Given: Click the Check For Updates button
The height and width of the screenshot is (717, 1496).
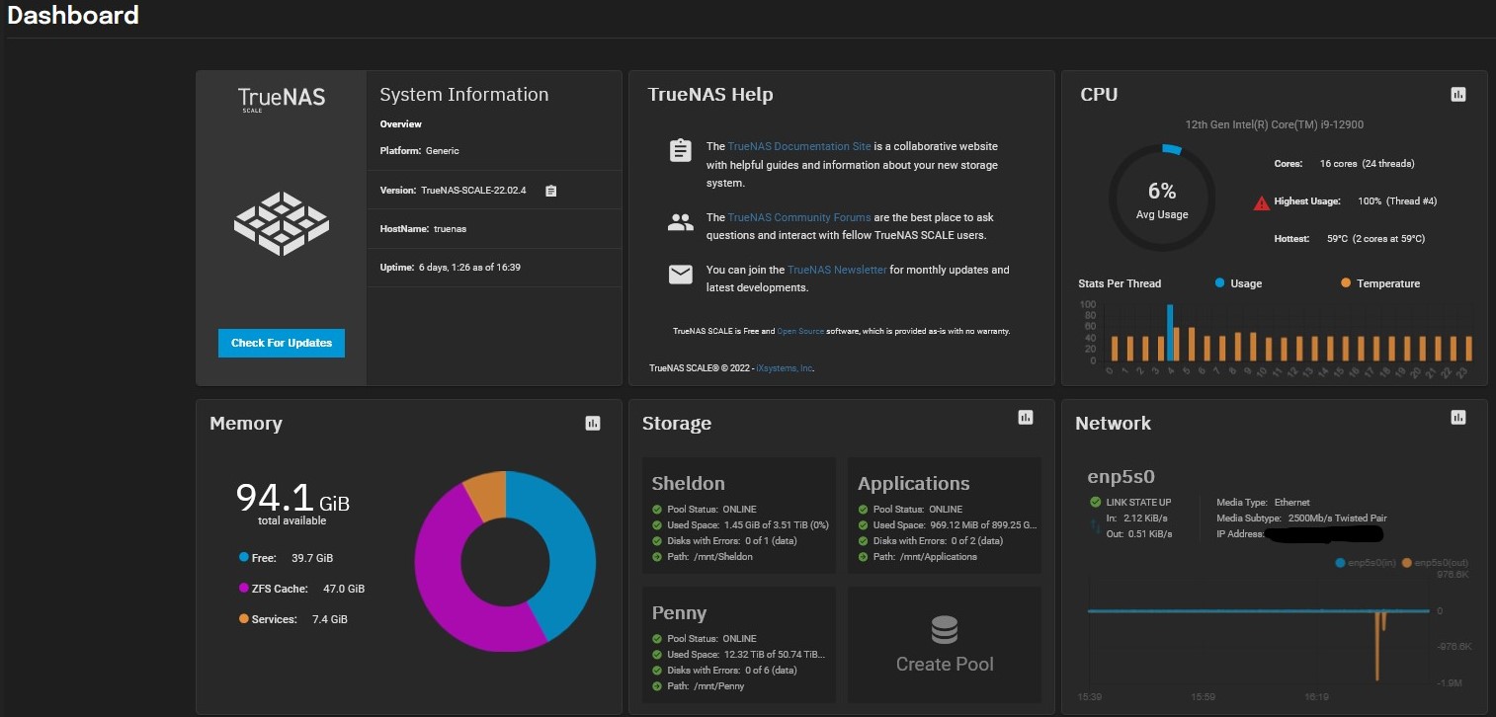Looking at the screenshot, I should [282, 343].
